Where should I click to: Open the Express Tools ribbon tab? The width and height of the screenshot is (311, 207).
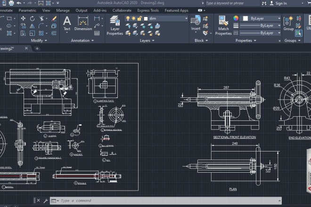pyautogui.click(x=148, y=10)
